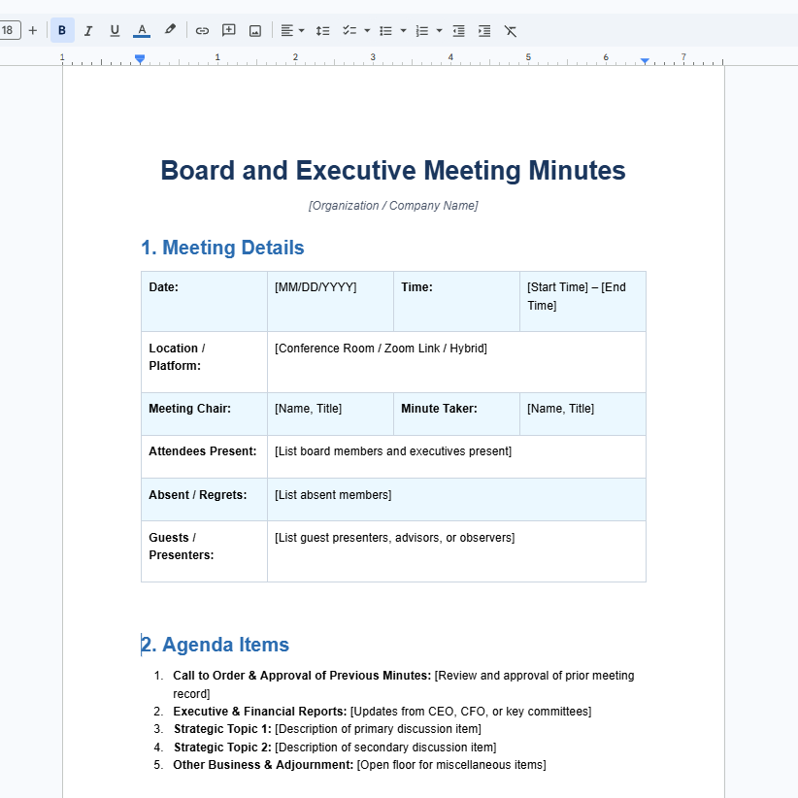Click the Date: table cell
The width and height of the screenshot is (798, 798).
tap(204, 301)
